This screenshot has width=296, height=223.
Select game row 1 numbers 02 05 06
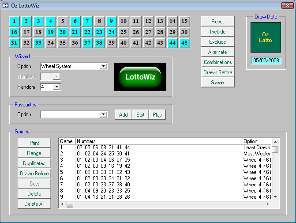(x=104, y=147)
